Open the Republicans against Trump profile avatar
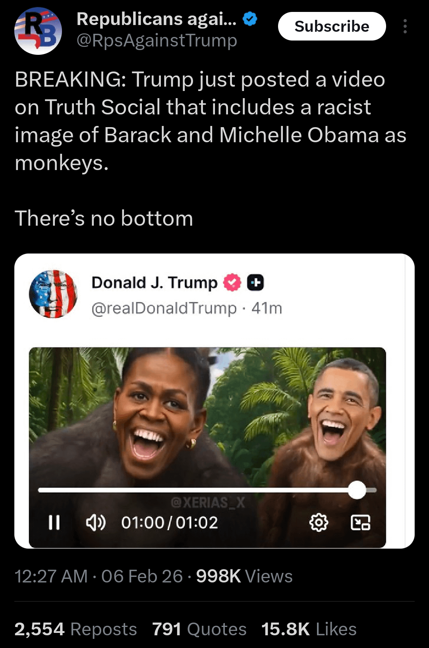The width and height of the screenshot is (429, 648). point(38,31)
